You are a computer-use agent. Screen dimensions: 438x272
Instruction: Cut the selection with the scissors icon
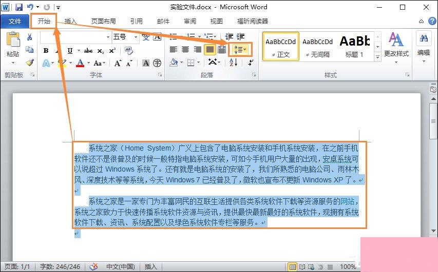30,37
